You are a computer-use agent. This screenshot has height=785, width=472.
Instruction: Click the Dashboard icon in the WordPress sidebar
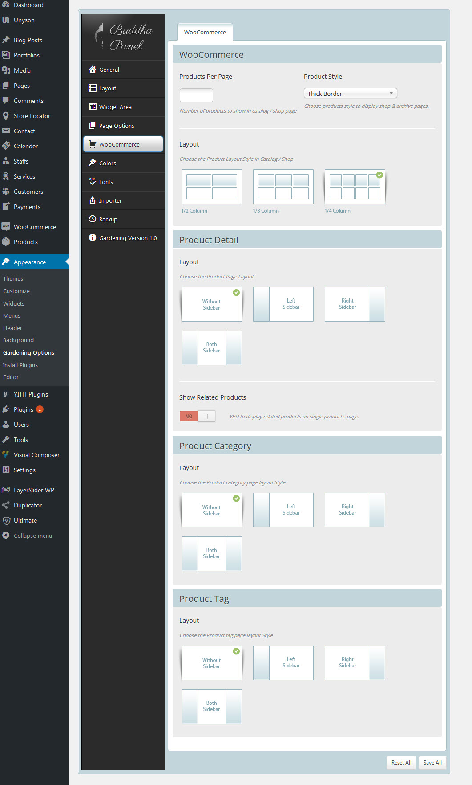pyautogui.click(x=6, y=5)
